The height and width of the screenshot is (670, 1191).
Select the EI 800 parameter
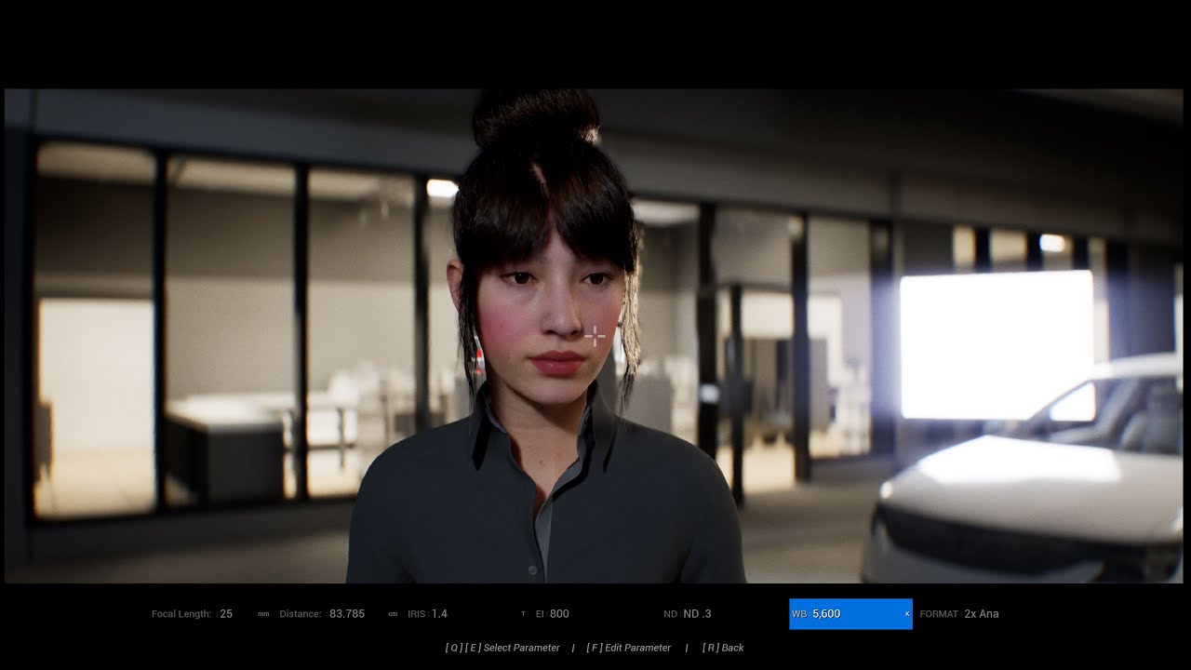[553, 614]
